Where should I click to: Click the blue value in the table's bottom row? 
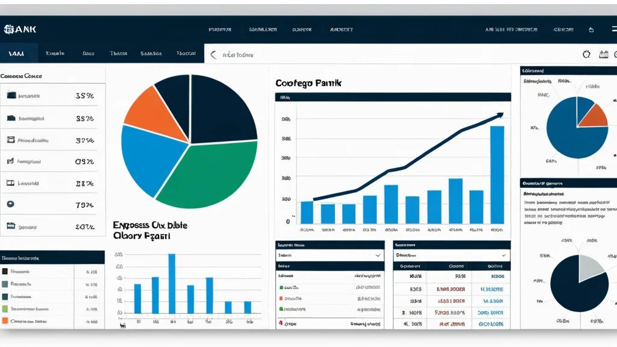[x=490, y=324]
